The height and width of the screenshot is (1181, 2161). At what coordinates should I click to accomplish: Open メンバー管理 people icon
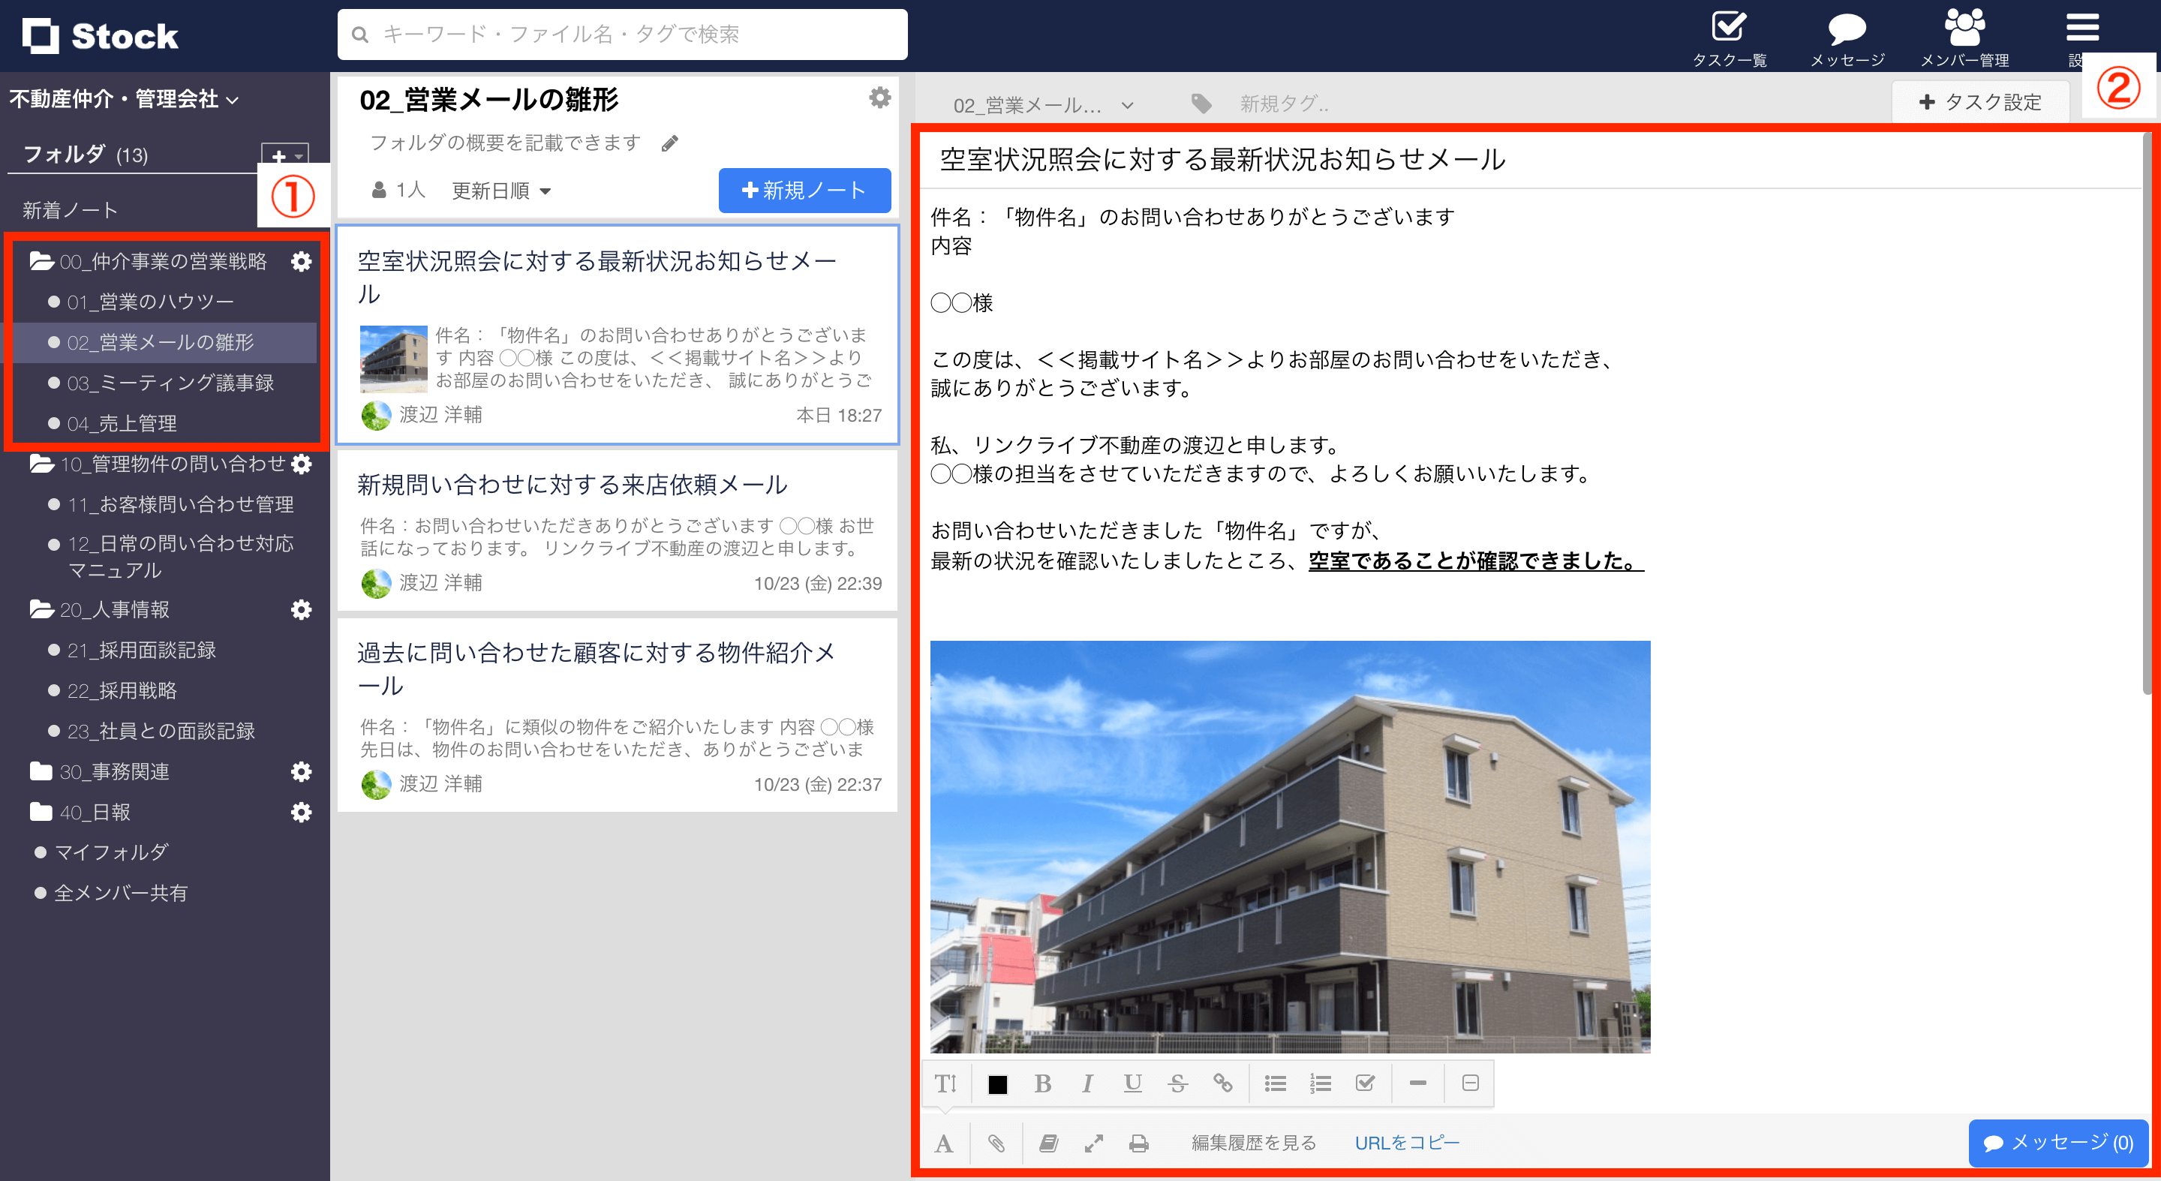(x=1964, y=37)
